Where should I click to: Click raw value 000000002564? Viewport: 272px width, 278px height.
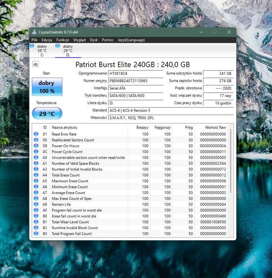tap(213, 163)
